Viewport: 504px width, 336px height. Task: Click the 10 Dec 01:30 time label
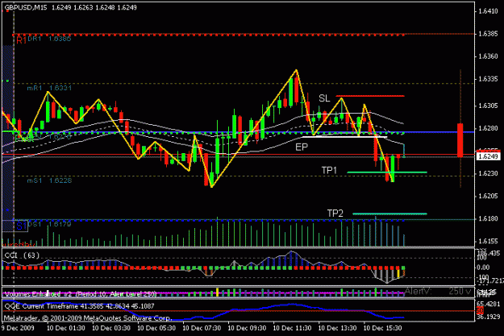point(66,328)
